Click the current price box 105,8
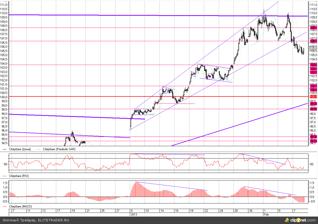The width and height of the screenshot is (318, 224). click(313, 48)
